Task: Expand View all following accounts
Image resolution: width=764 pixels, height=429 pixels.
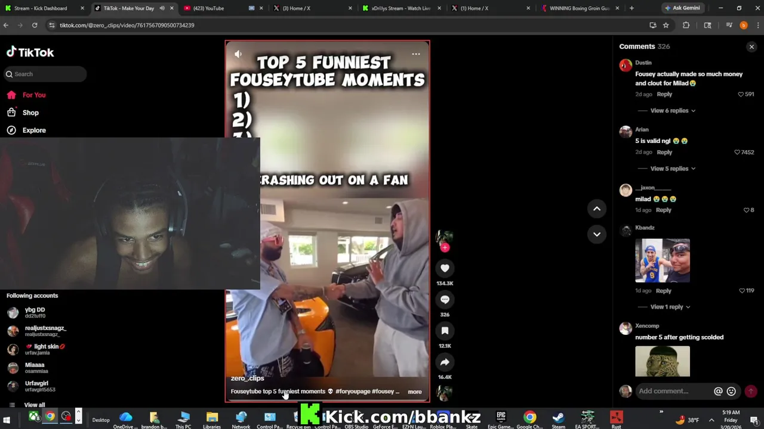Action: 34,405
